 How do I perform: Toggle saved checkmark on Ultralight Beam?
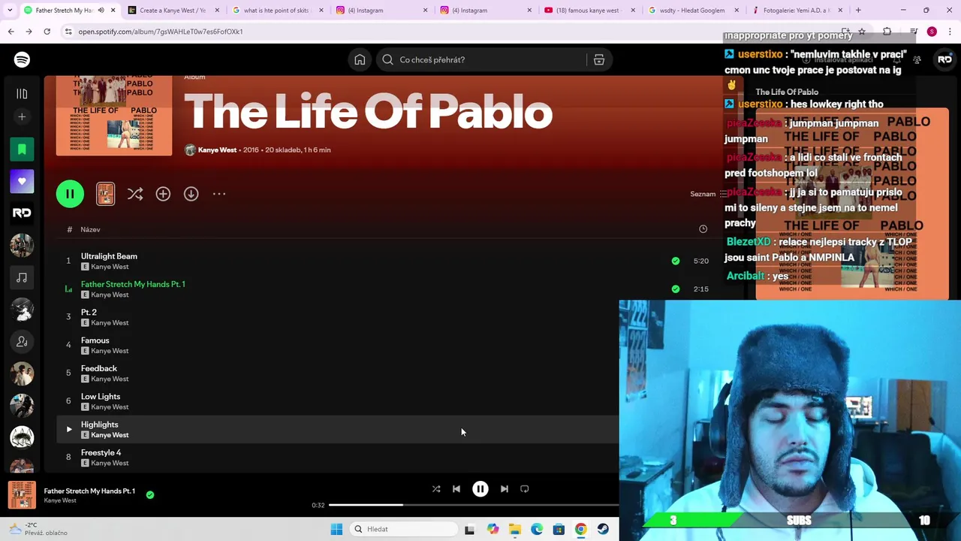point(676,261)
